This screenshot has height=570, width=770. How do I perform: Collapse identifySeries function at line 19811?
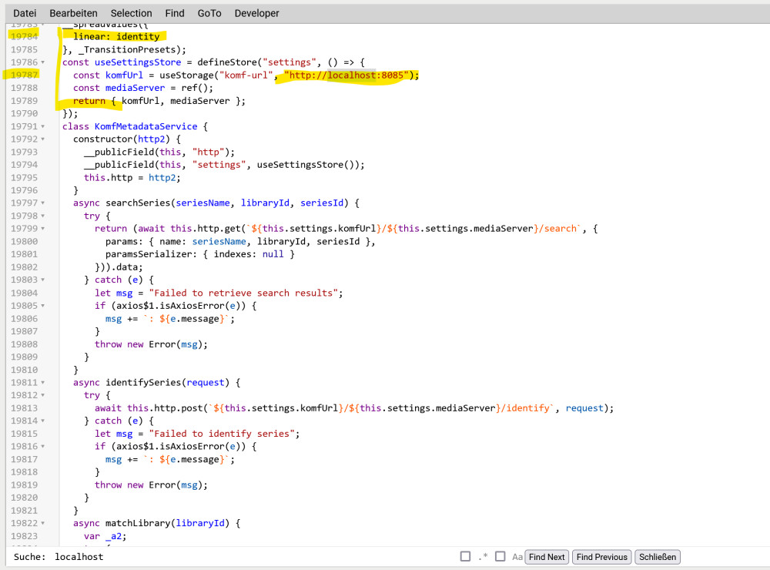tap(42, 382)
